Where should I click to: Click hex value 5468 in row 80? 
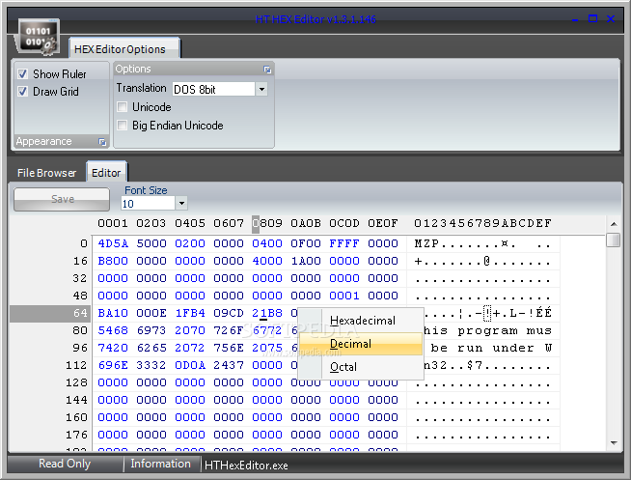coord(113,330)
